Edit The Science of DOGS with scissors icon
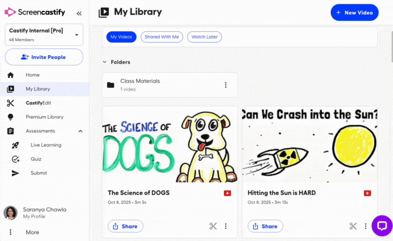 pyautogui.click(x=213, y=226)
